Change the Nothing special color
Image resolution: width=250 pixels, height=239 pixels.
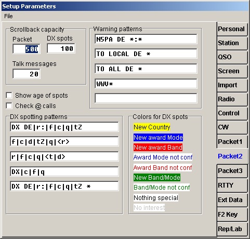[156, 197]
